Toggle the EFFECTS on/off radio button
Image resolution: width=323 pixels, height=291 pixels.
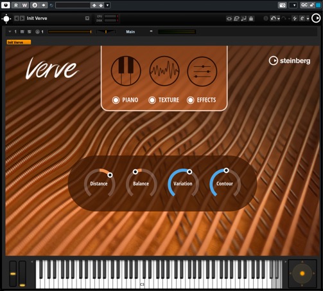point(190,100)
